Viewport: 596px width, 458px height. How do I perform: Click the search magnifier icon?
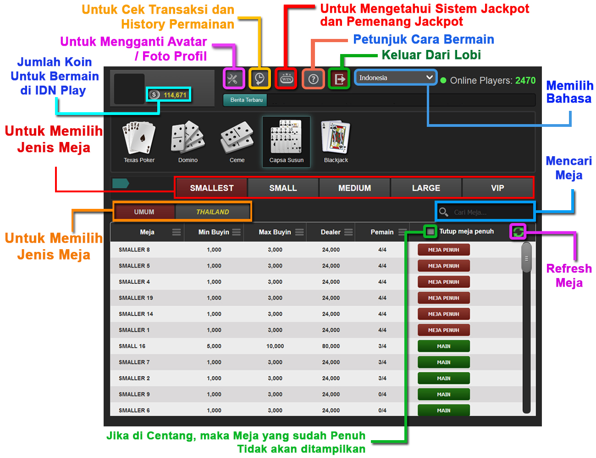(443, 212)
